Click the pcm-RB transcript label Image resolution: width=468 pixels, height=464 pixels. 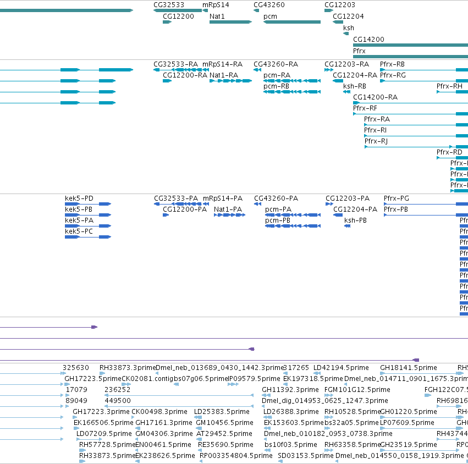(x=277, y=86)
